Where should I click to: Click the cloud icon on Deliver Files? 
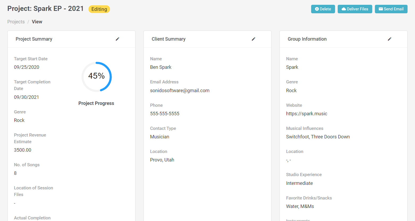pyautogui.click(x=344, y=9)
